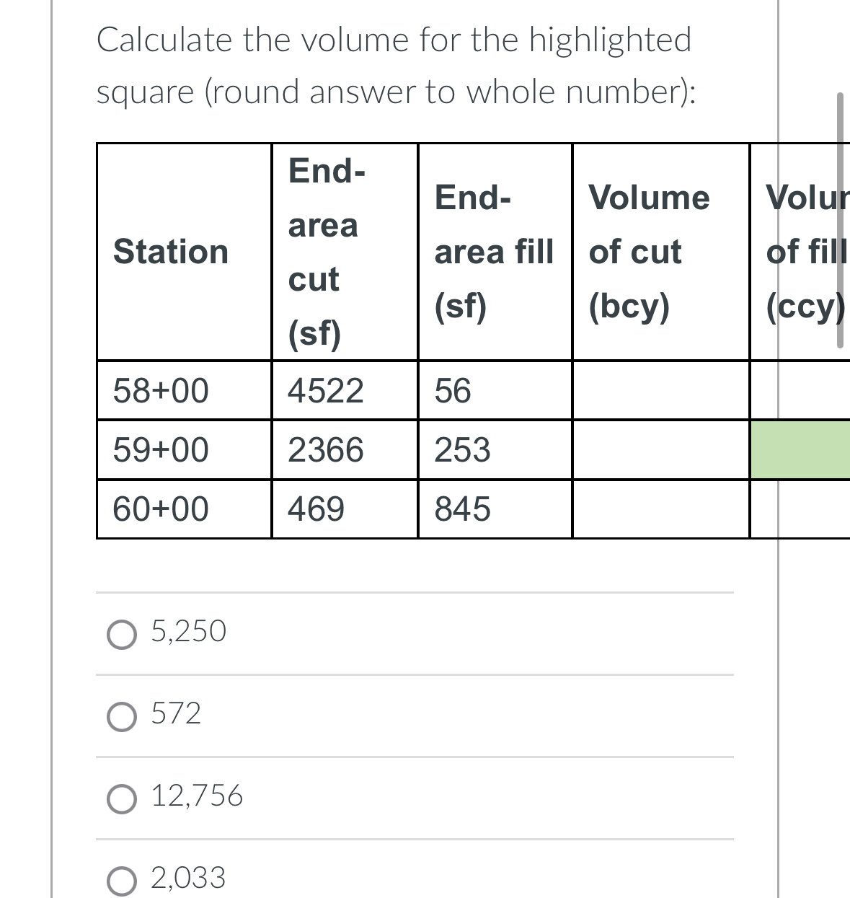Click the End-area fill (sf) header
The height and width of the screenshot is (898, 850).
[493, 252]
